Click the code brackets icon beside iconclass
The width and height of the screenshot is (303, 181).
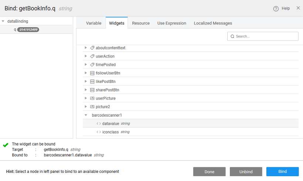coord(99,132)
